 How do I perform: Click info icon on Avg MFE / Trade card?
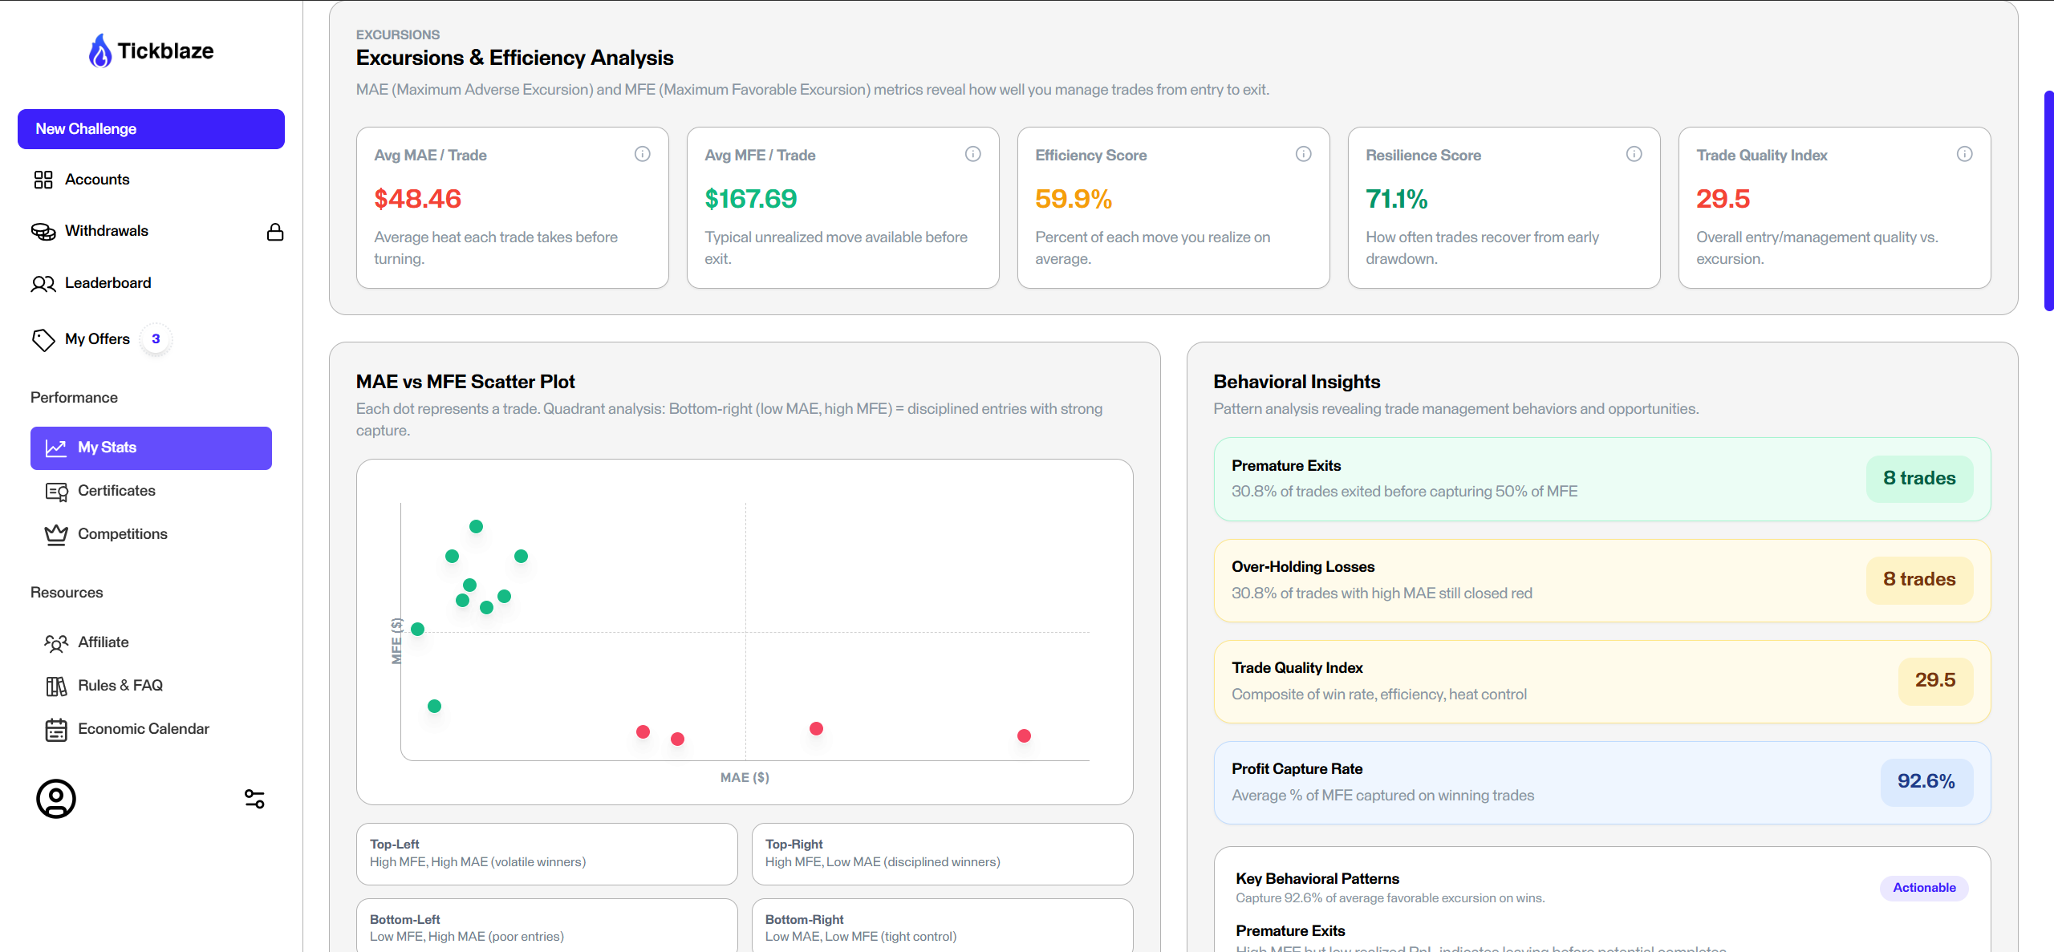click(x=972, y=154)
